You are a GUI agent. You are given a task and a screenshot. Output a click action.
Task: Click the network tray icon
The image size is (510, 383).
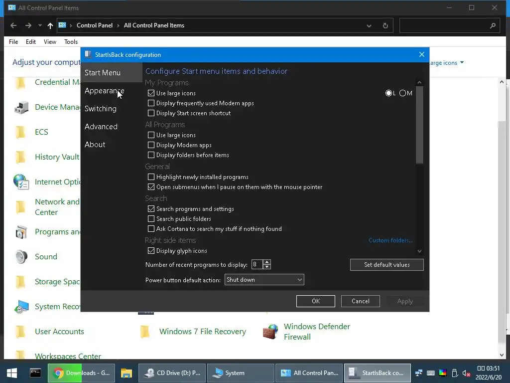pos(419,373)
